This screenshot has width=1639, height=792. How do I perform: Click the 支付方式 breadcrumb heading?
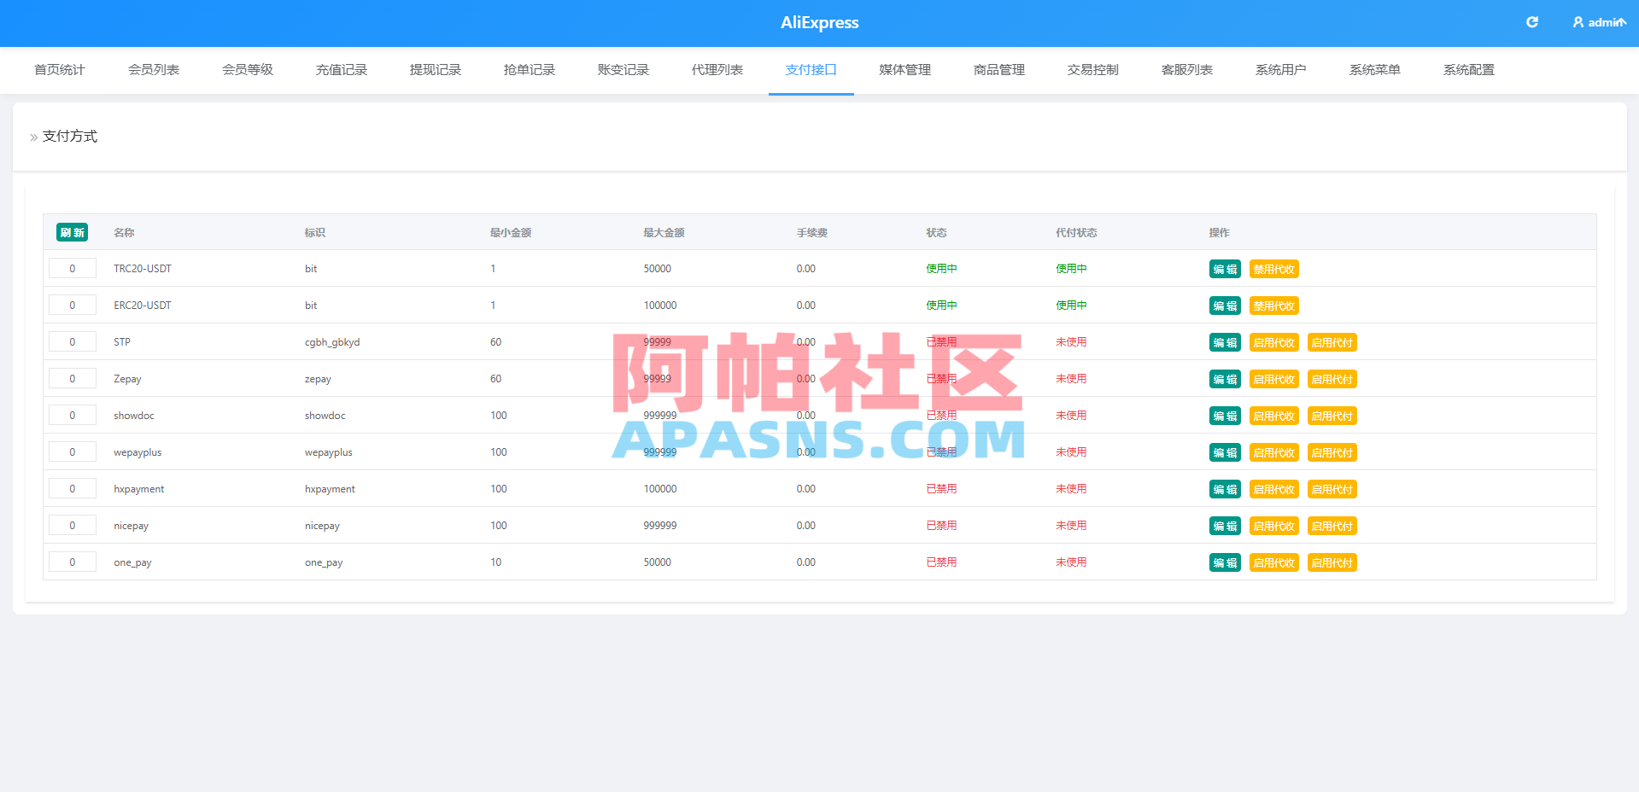pyautogui.click(x=70, y=137)
